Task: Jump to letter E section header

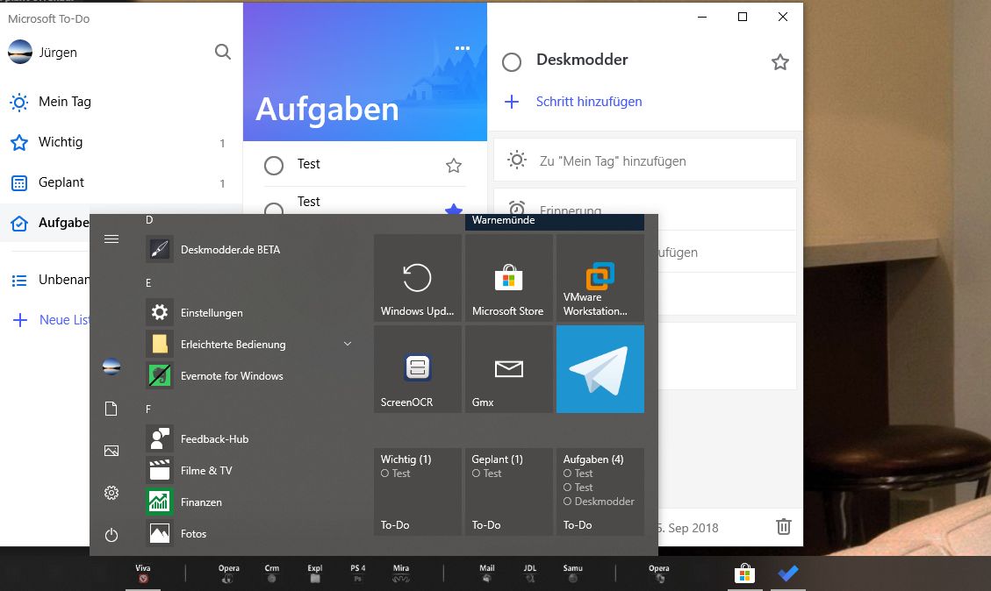Action: click(148, 283)
